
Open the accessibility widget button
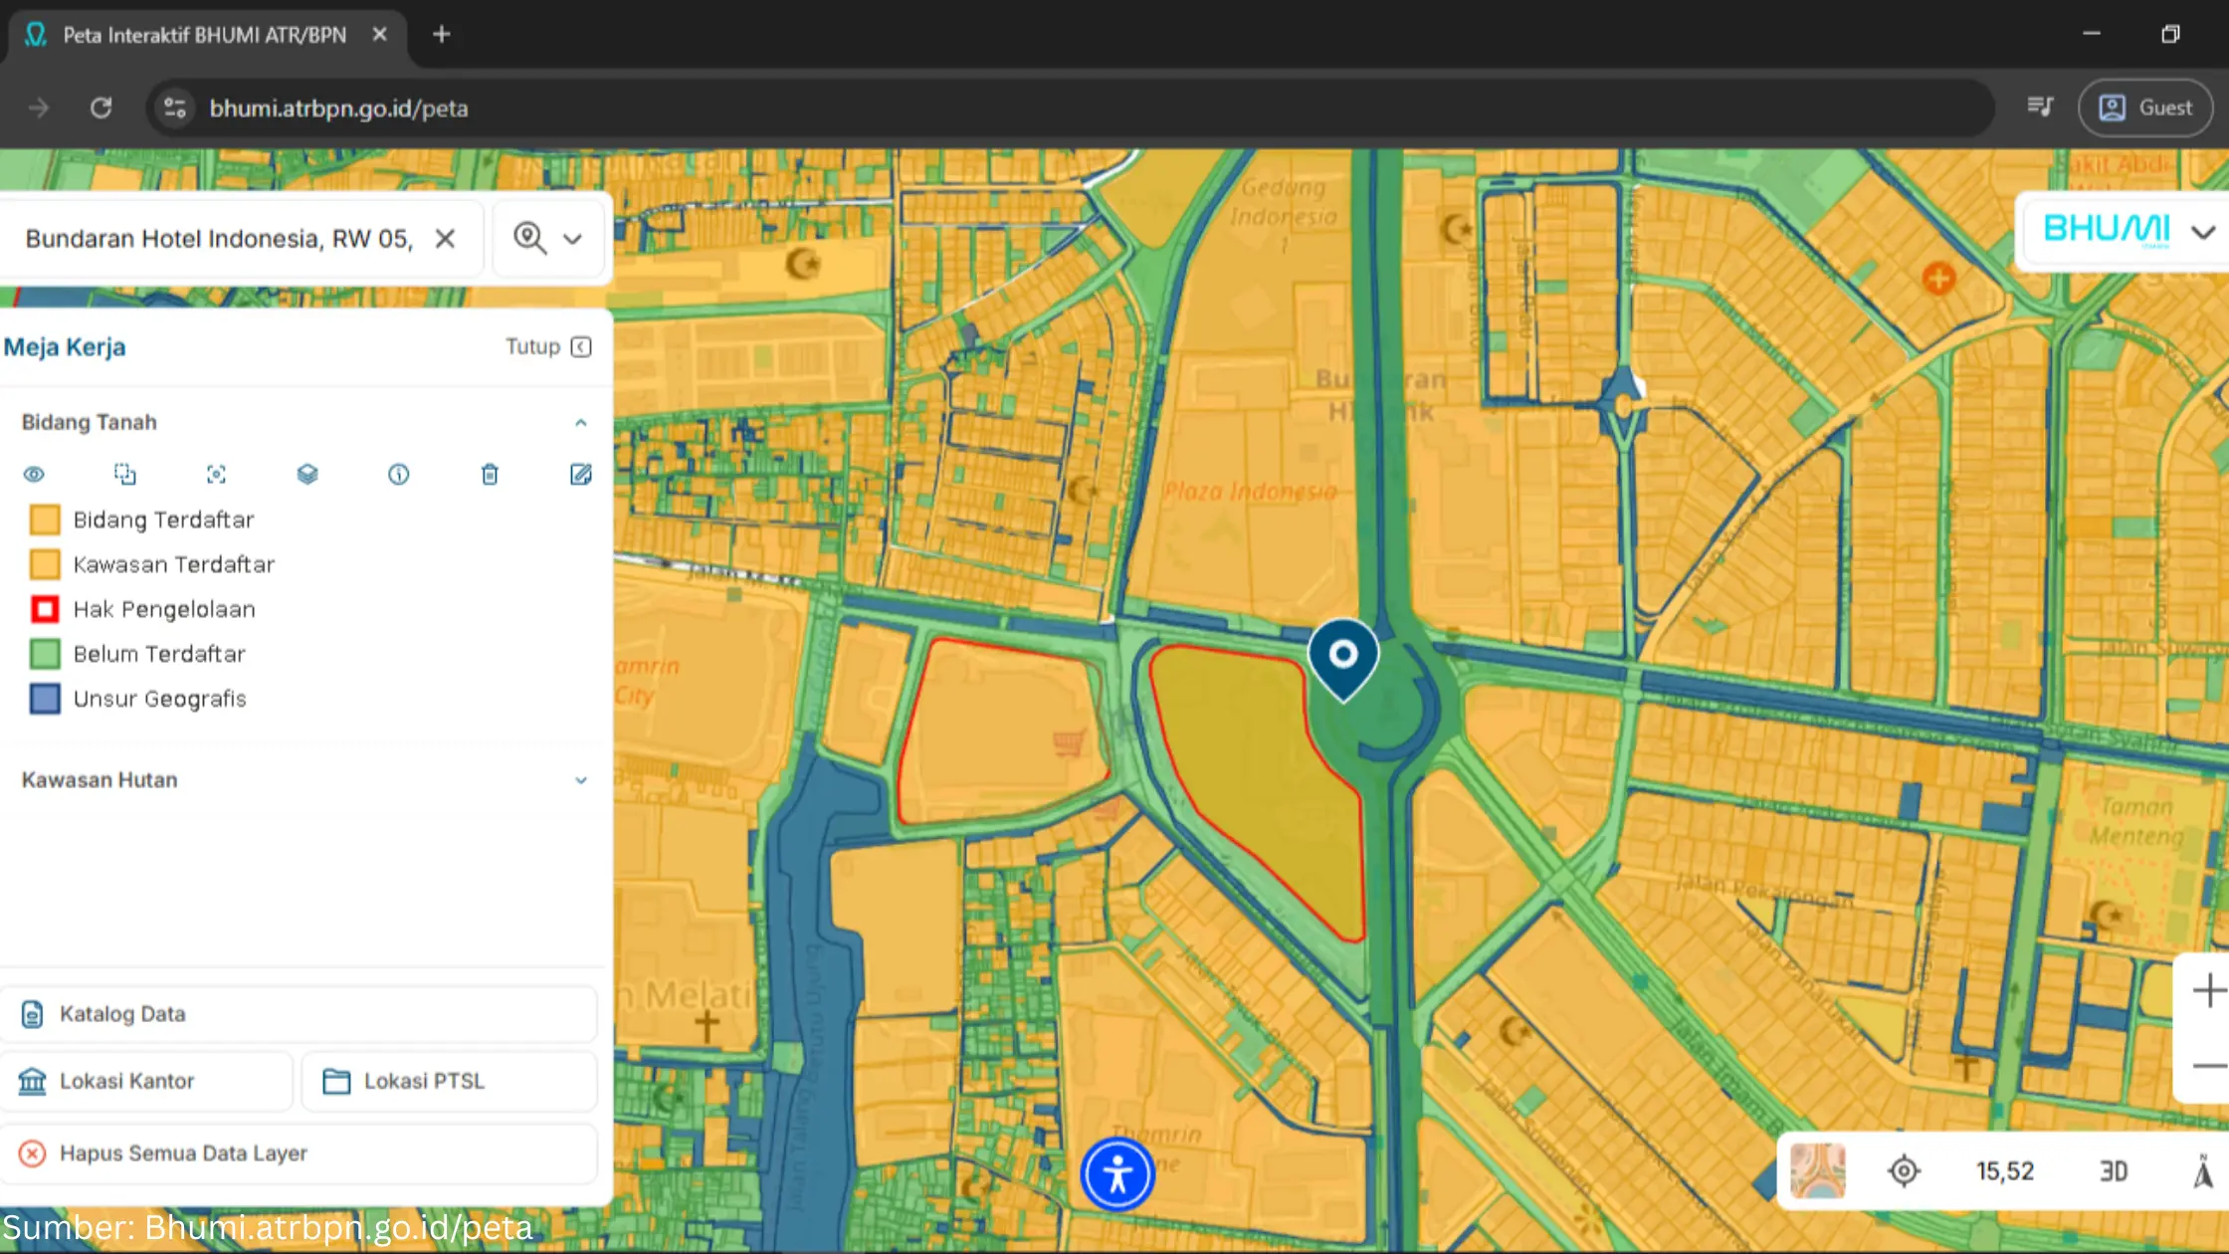1117,1175
